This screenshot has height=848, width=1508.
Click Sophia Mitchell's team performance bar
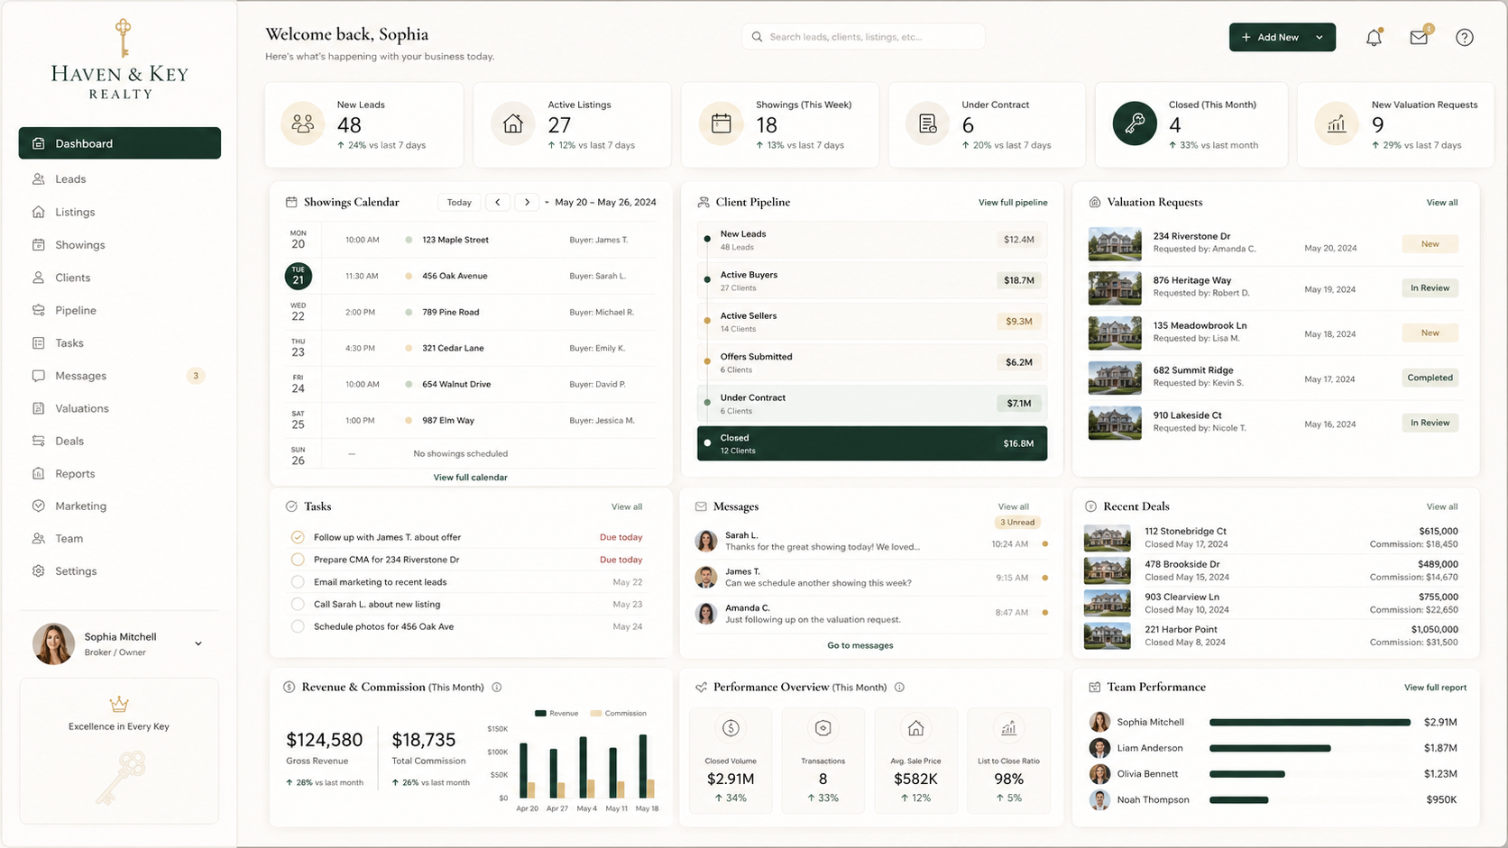[x=1310, y=723]
